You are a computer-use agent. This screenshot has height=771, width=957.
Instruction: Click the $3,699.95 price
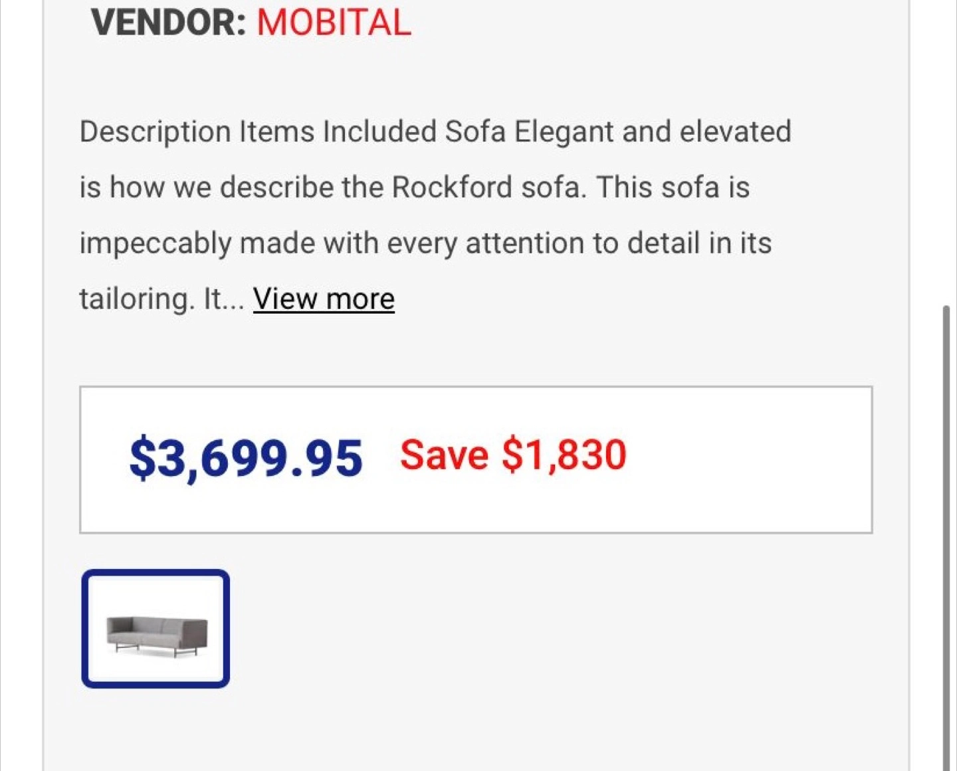pyautogui.click(x=246, y=458)
